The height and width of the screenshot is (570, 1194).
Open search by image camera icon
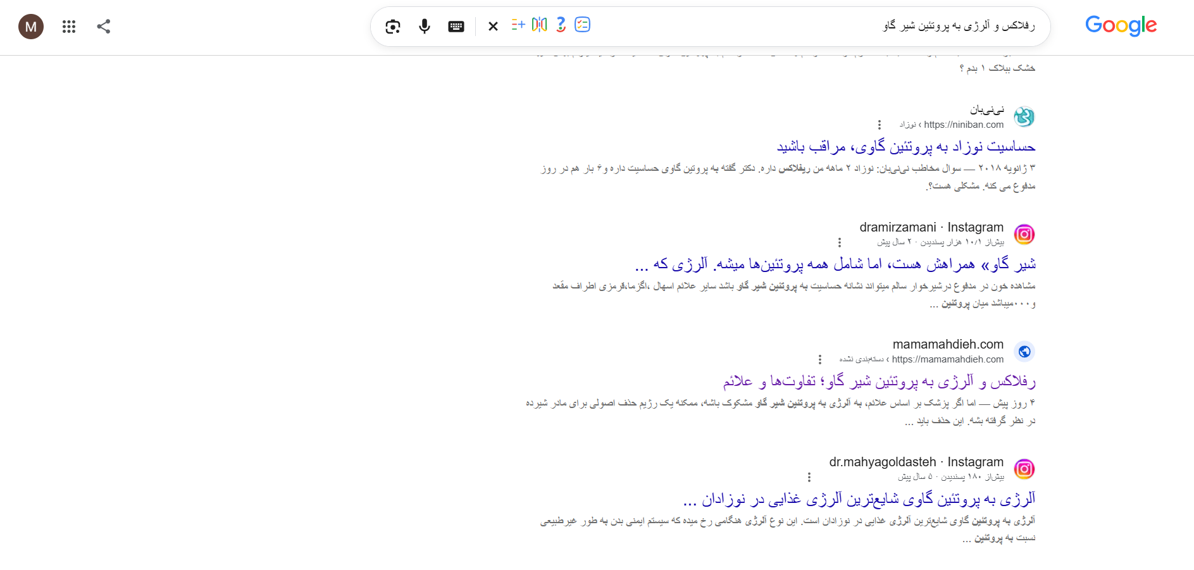tap(392, 27)
